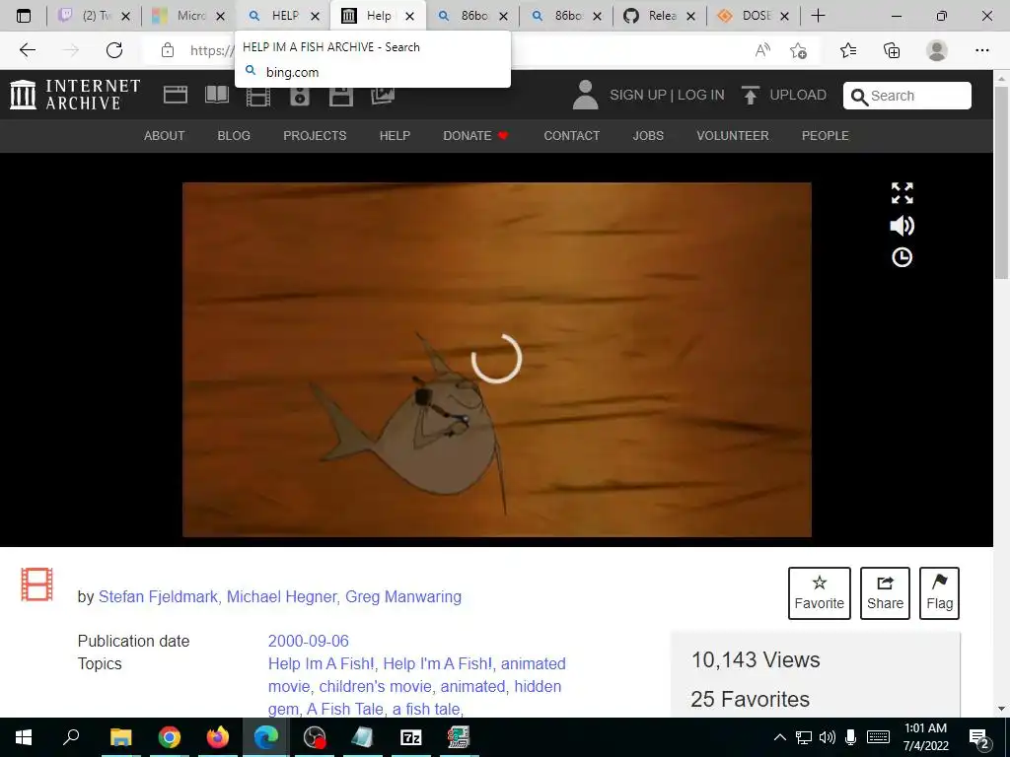The image size is (1010, 757).
Task: Open the CONTACT menu item
Action: 571,136
